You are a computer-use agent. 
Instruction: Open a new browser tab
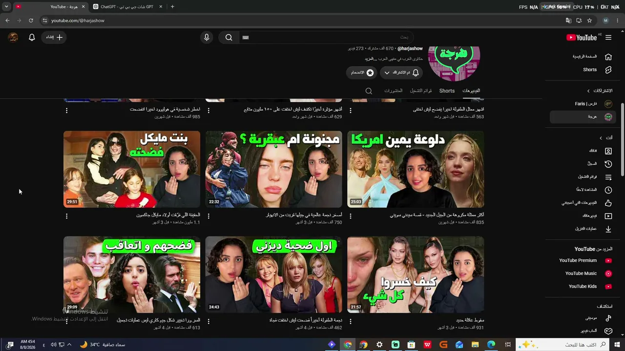[172, 7]
